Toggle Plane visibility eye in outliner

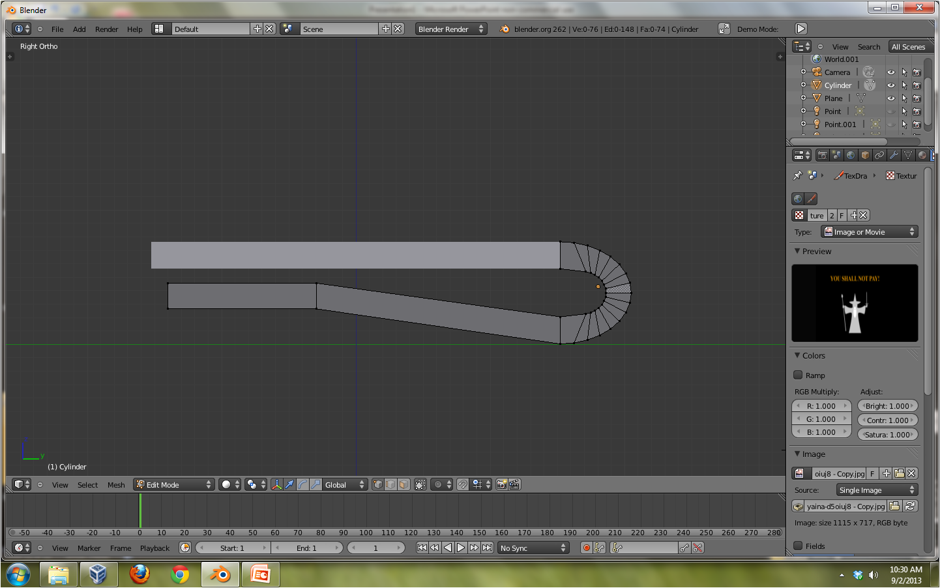[891, 98]
